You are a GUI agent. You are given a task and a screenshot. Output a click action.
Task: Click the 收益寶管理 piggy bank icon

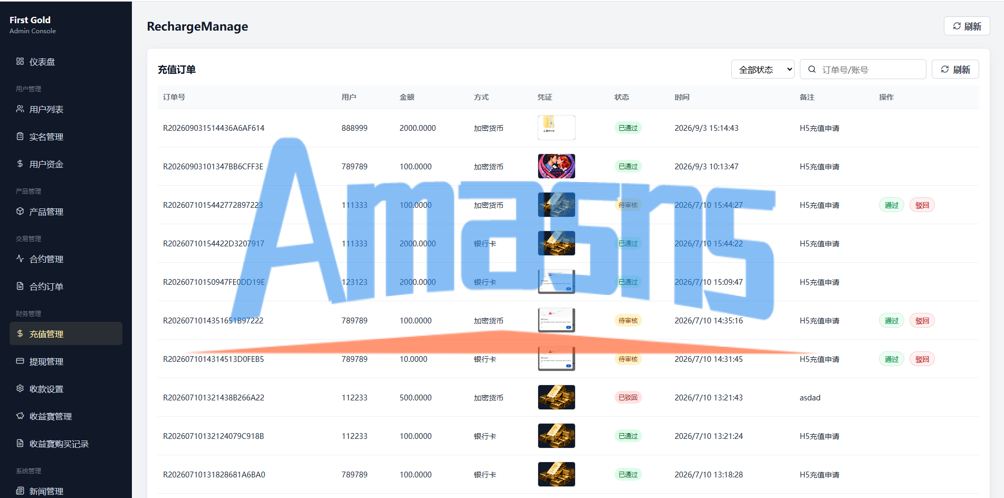(x=20, y=416)
